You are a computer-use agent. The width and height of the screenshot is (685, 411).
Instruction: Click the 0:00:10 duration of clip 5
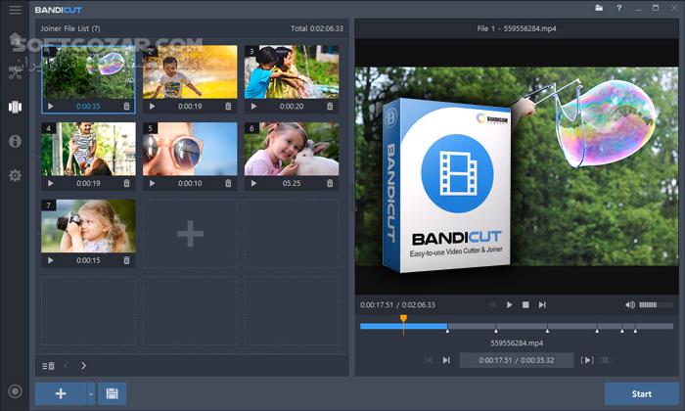(190, 183)
